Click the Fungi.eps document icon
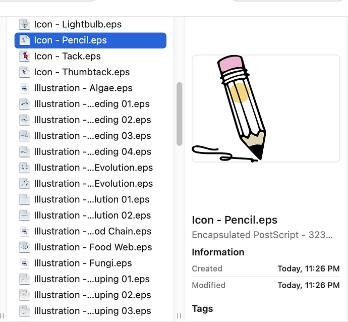348x322 pixels. click(x=24, y=263)
